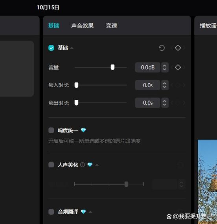Open the 声音效果 tab
The width and height of the screenshot is (217, 224).
coord(82,26)
